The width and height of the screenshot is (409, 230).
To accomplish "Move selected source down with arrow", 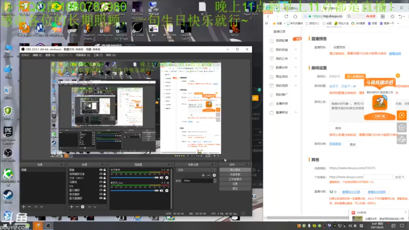I will click(x=95, y=207).
